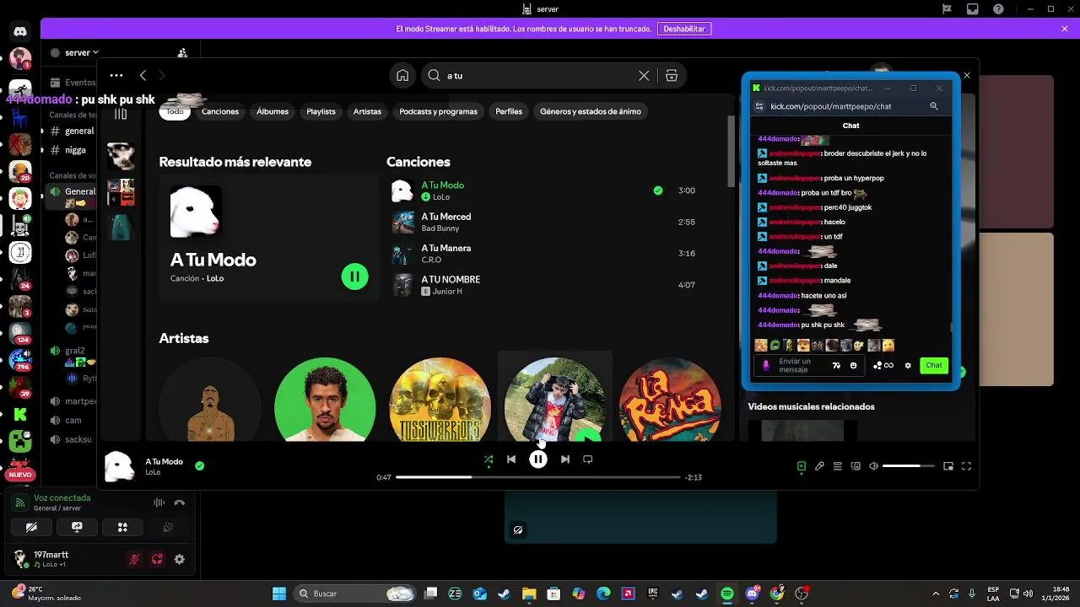This screenshot has height=607, width=1080.
Task: Open the Windows Start menu
Action: coord(279,594)
